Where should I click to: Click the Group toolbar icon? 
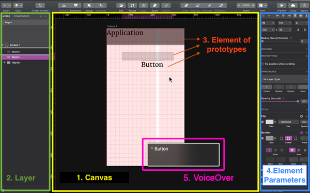pos(89,5)
